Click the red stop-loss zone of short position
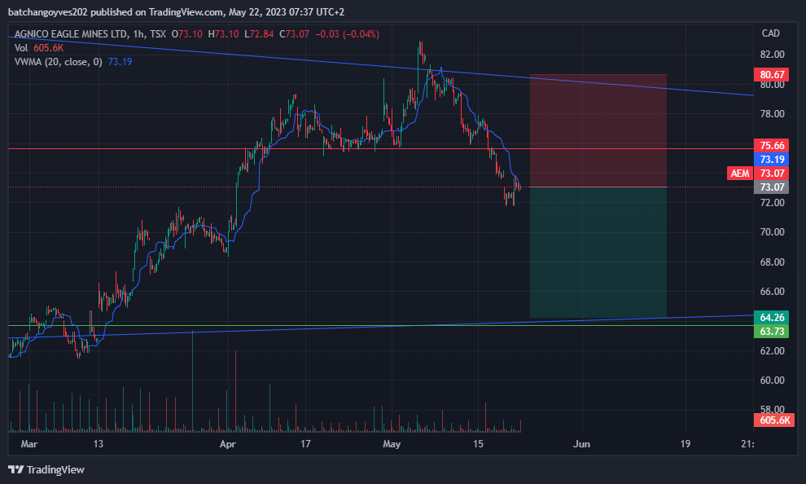 pos(598,130)
